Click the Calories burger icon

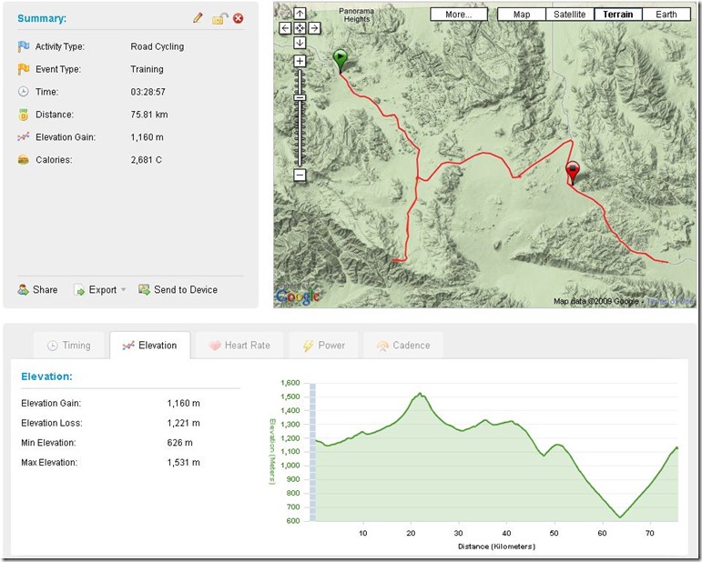(x=24, y=160)
